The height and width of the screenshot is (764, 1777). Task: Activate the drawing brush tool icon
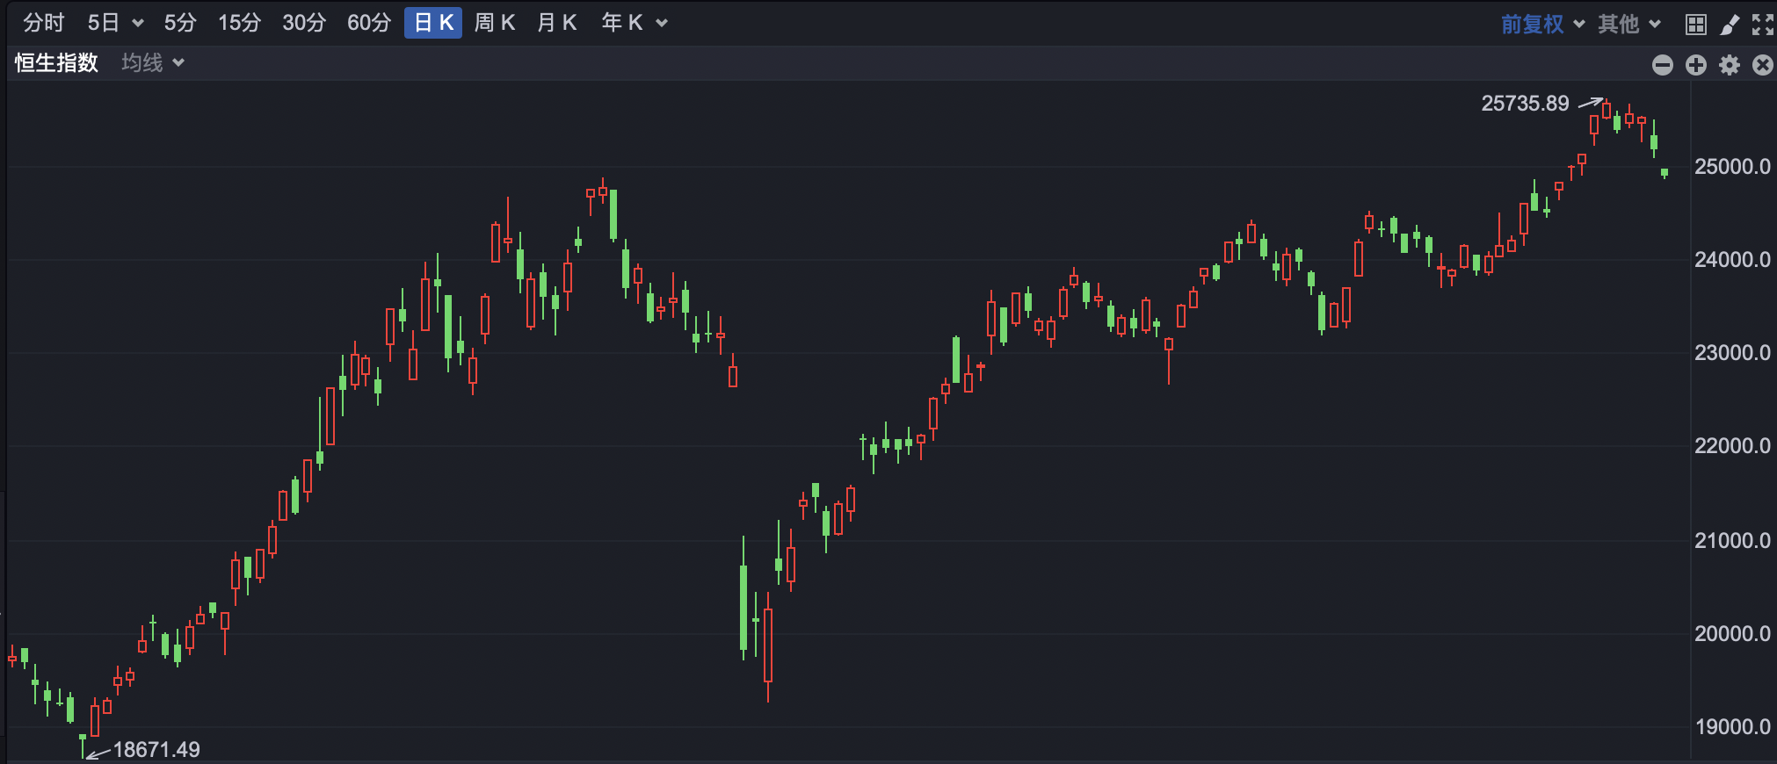1730,25
